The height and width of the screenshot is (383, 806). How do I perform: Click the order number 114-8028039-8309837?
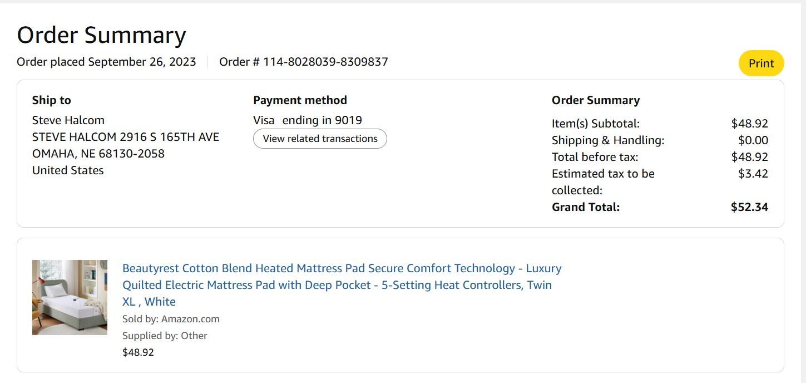tap(325, 62)
